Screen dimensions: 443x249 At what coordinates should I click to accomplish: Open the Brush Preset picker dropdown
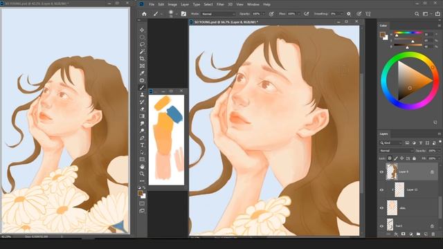177,14
